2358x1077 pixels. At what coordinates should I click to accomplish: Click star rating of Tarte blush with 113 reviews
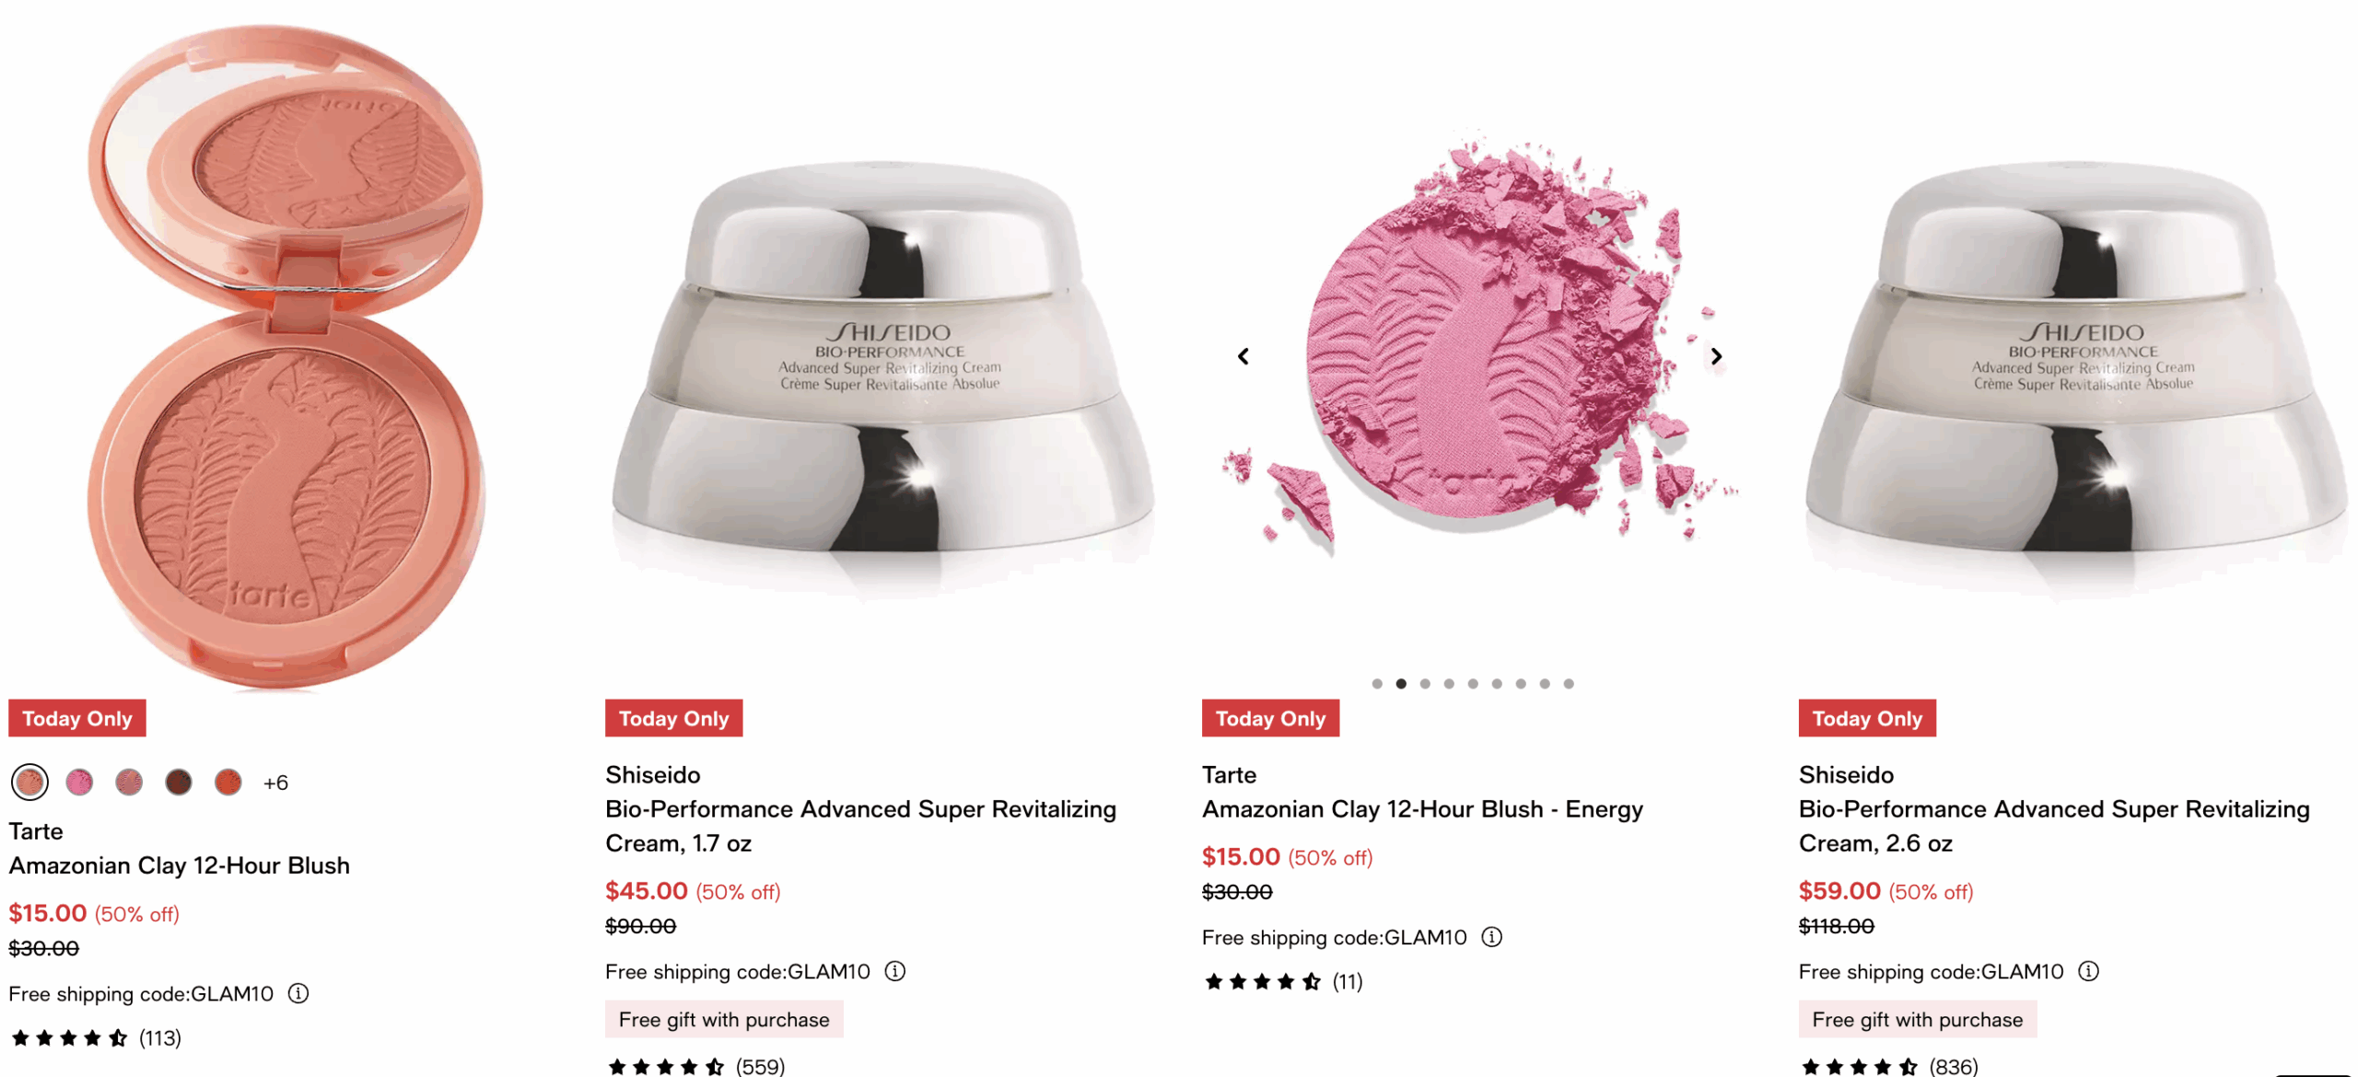click(x=69, y=1038)
